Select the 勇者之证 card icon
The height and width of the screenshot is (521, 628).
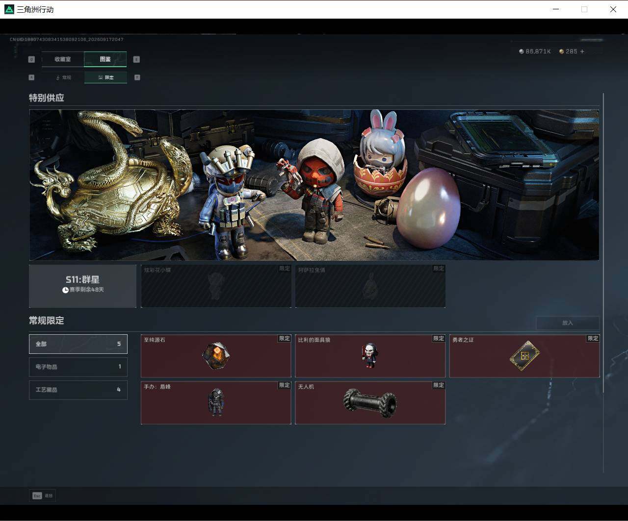coord(524,356)
